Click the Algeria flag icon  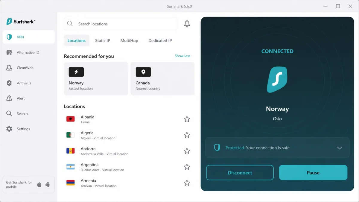point(71,135)
